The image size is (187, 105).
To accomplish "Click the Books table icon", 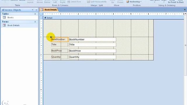I will 4,17.
